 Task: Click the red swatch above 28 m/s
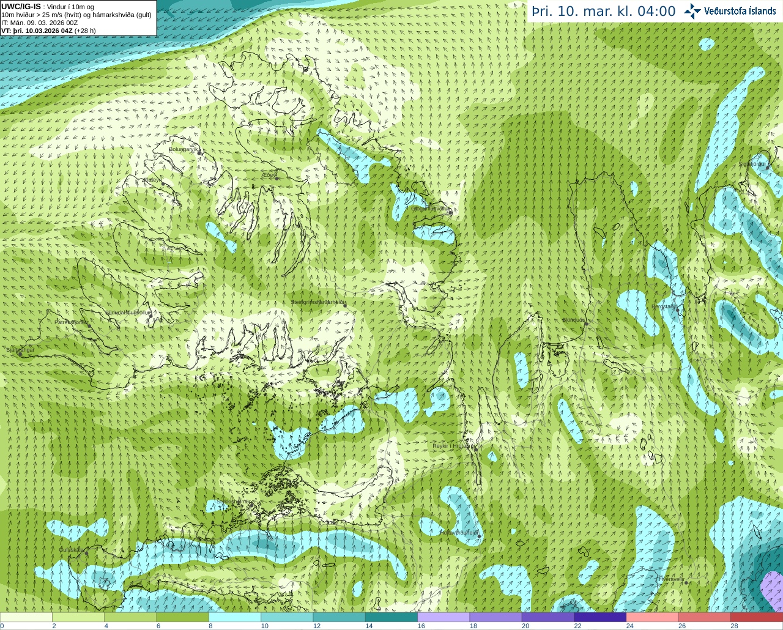point(757,617)
